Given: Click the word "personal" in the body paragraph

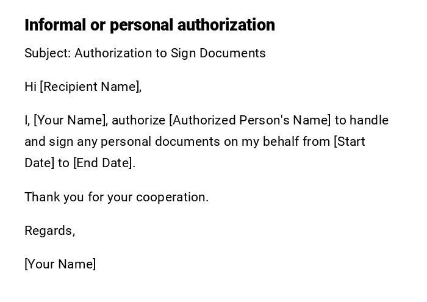Looking at the screenshot, I should click(126, 142).
